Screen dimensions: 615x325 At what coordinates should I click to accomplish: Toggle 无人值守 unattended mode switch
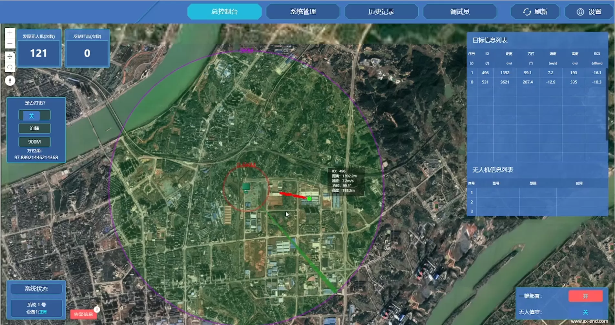tap(585, 312)
